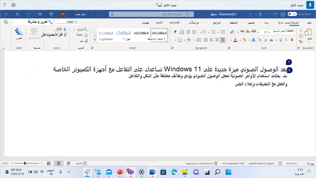
Task: Toggle Underline formatting
Action: 281,40
